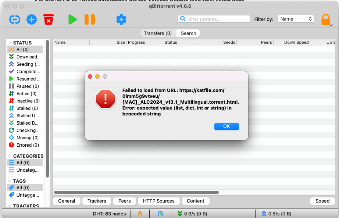Click the upload speed 0 B/s indicator

pyautogui.click(x=276, y=214)
